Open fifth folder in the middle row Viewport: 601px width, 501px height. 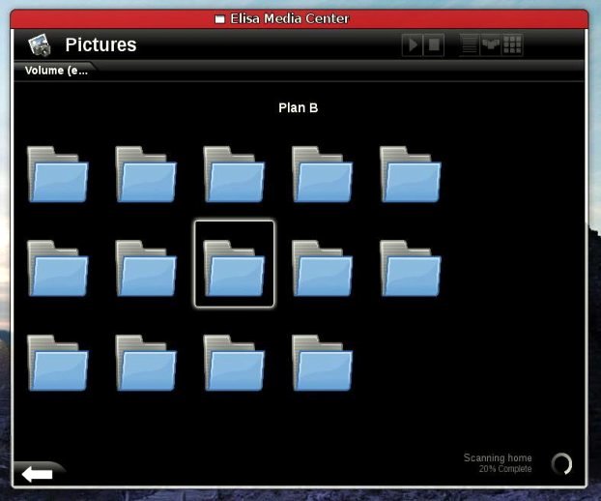(411, 268)
